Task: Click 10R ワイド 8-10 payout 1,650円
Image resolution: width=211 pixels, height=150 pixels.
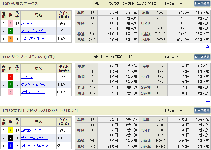Action: [x=184, y=23]
